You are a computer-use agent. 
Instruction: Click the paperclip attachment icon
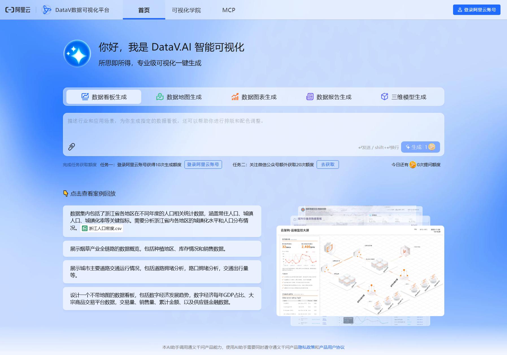point(71,147)
